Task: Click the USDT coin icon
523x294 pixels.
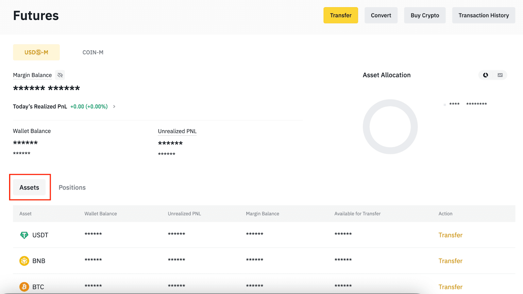Action: pyautogui.click(x=24, y=235)
